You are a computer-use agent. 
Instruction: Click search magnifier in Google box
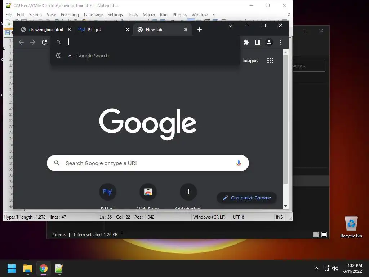57,163
